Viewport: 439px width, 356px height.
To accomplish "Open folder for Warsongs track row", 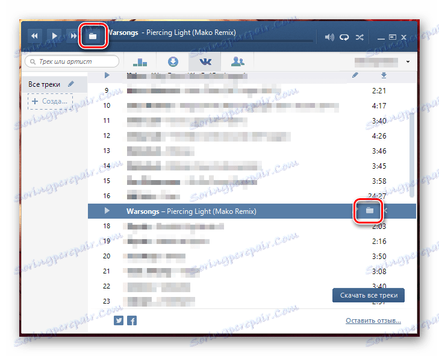I will (370, 210).
